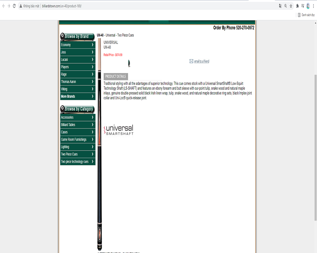
Task: Reload the page with refresh icon
Action: point(14,6)
